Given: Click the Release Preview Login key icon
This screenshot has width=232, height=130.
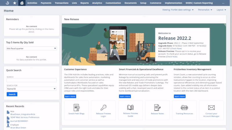Looking at the screenshot, I should [104, 108].
